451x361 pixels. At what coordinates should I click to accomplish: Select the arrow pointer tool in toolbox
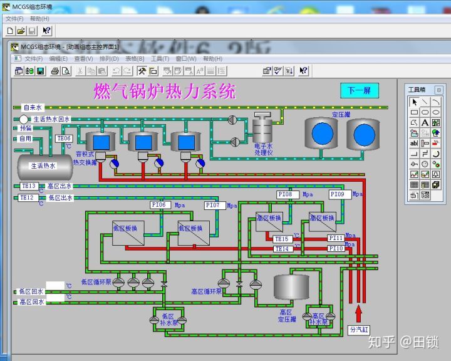point(414,102)
